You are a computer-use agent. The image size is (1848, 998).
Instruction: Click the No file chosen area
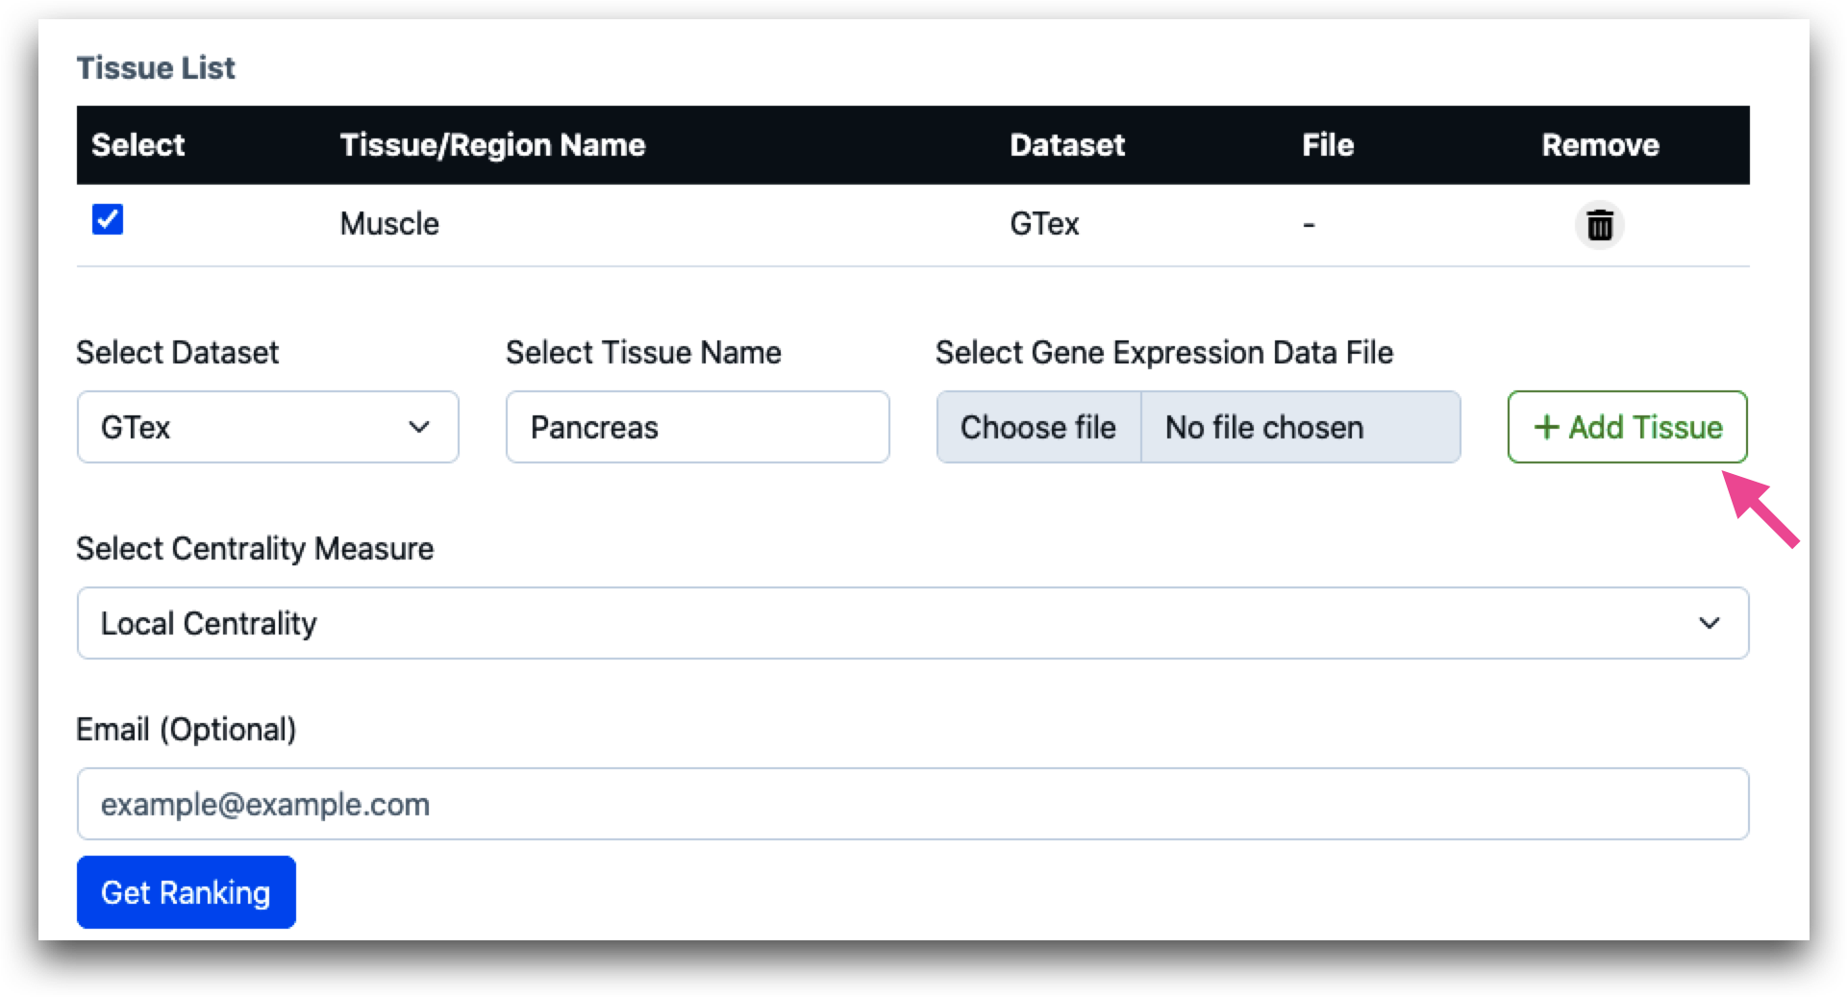1301,427
